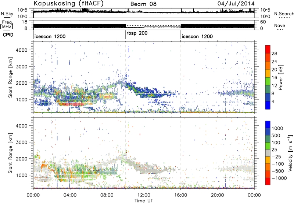This screenshot has height=203, width=294.
Task: Click the orange swatch on Power colorbar
Action: [268, 65]
